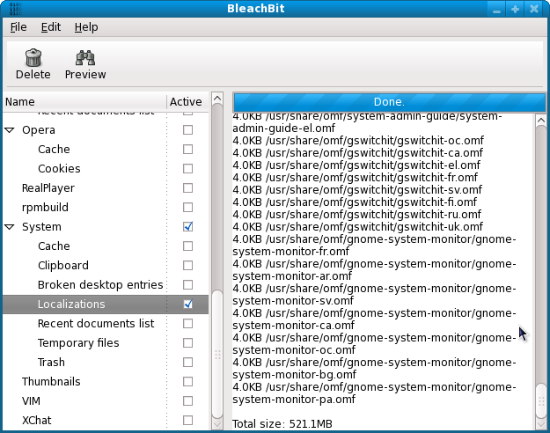
Task: Check the System Cache option
Action: pyautogui.click(x=188, y=246)
